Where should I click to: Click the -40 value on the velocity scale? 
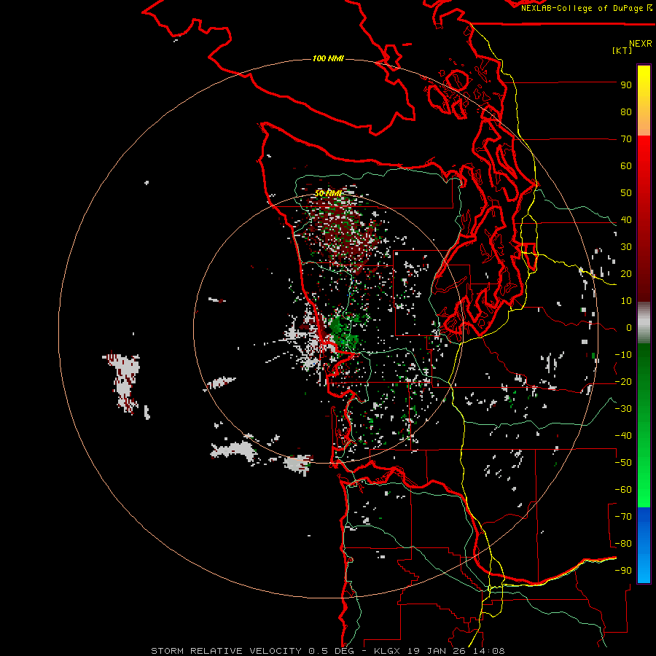[x=623, y=436]
